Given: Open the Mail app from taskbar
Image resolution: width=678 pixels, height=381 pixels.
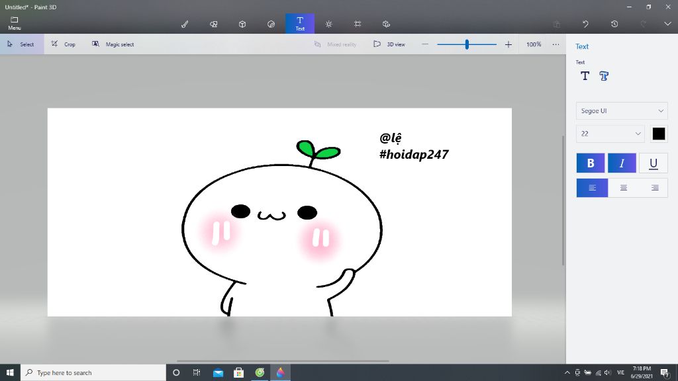Looking at the screenshot, I should (x=218, y=372).
